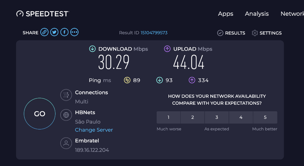Click the Connections arrows icon
This screenshot has width=304, height=166.
point(66,95)
